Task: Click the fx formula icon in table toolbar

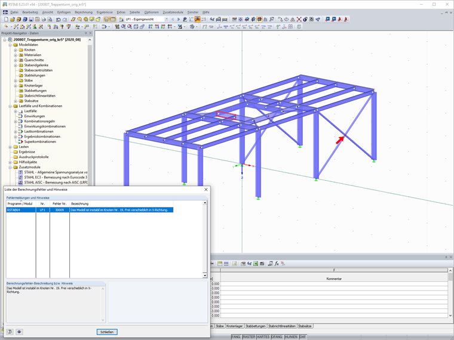Action: pyautogui.click(x=277, y=264)
